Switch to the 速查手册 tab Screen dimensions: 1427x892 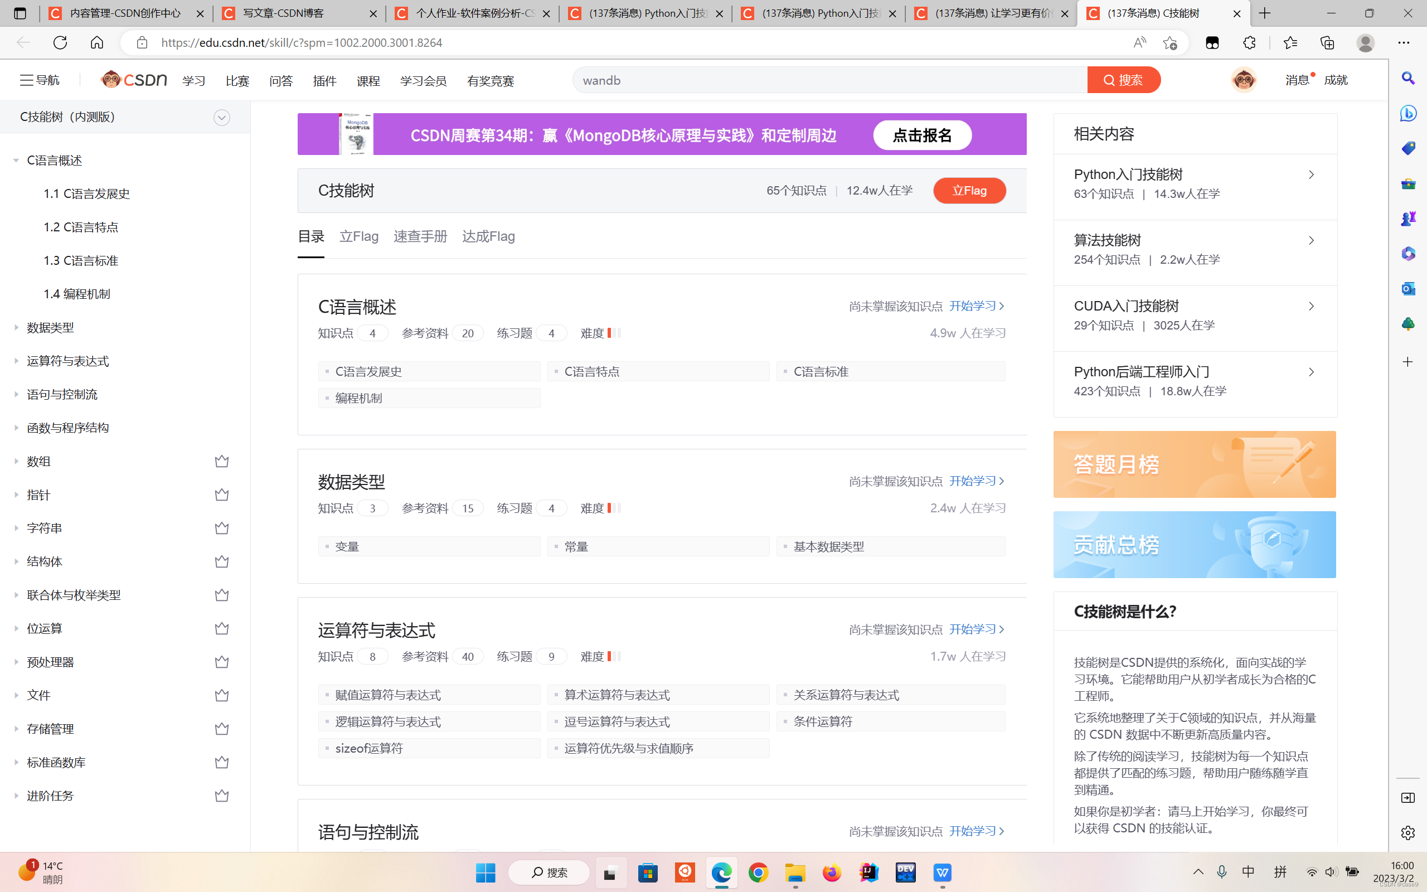point(420,236)
